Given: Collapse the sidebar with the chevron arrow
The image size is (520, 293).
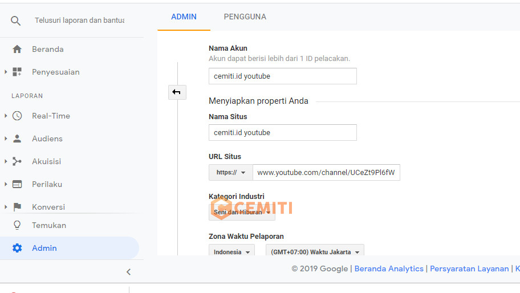Looking at the screenshot, I should pos(128,272).
